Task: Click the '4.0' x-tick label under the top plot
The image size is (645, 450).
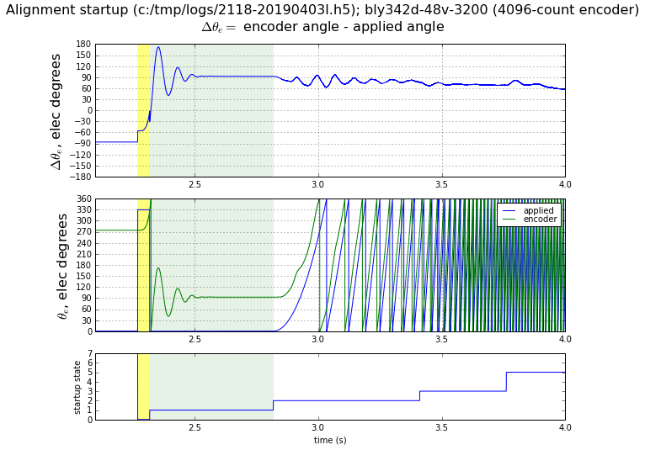Action: click(x=565, y=184)
